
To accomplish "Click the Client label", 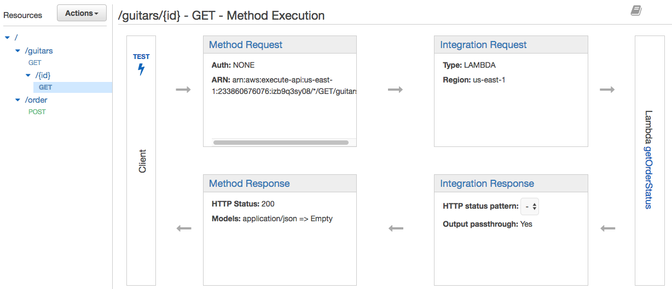I will coord(142,161).
